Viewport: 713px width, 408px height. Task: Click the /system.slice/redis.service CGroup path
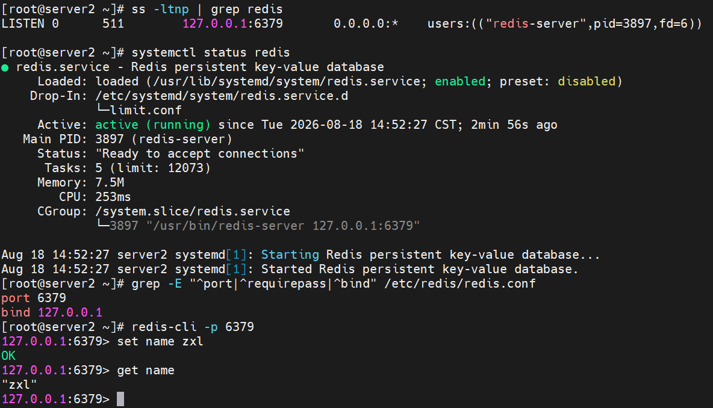click(x=193, y=211)
